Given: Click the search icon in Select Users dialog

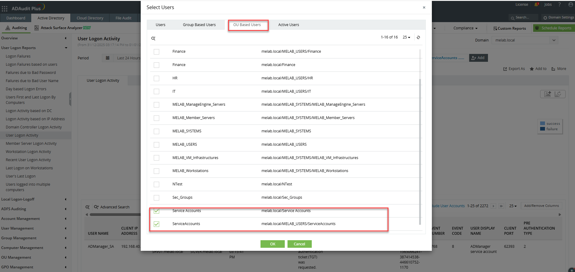Looking at the screenshot, I should tap(153, 38).
